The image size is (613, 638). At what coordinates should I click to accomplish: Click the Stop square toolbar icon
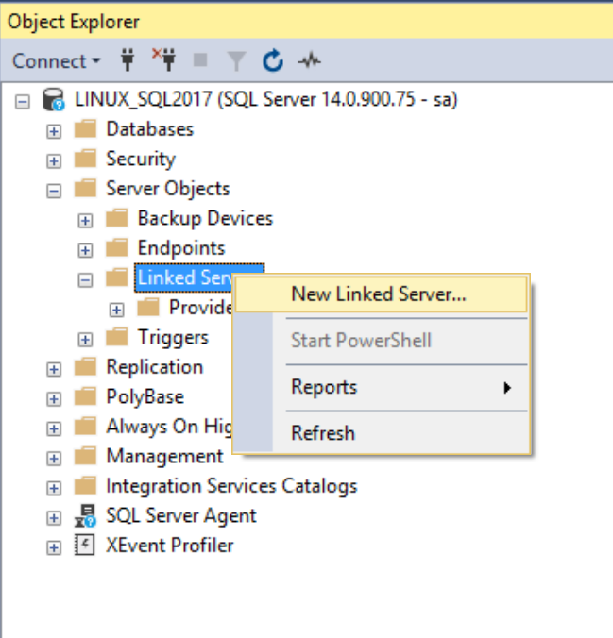200,60
